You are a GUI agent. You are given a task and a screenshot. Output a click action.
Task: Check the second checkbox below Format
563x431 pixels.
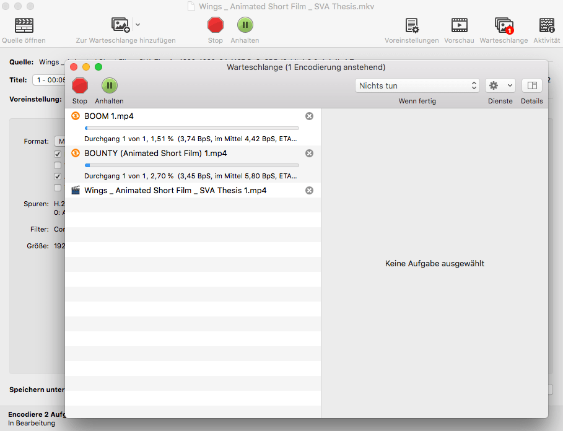pyautogui.click(x=58, y=165)
